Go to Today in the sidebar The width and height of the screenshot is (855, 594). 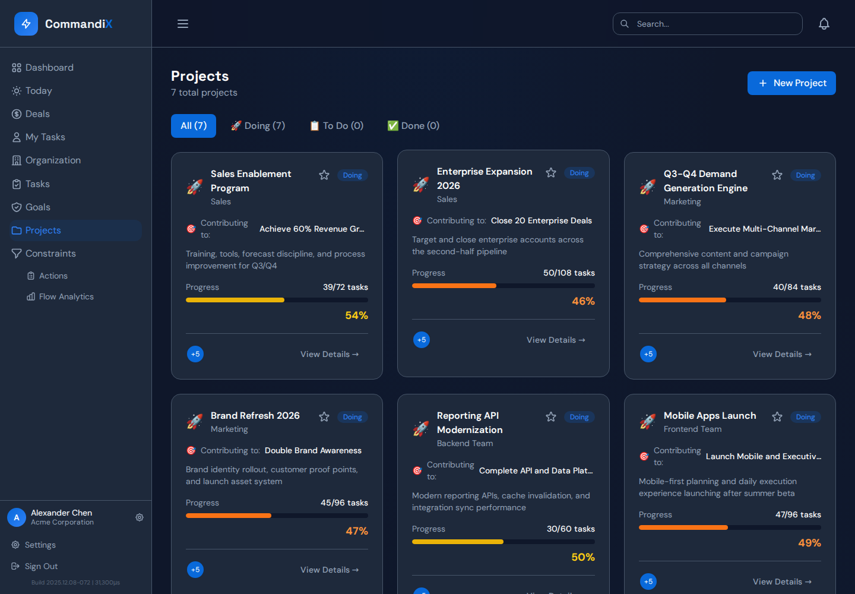pos(76,91)
